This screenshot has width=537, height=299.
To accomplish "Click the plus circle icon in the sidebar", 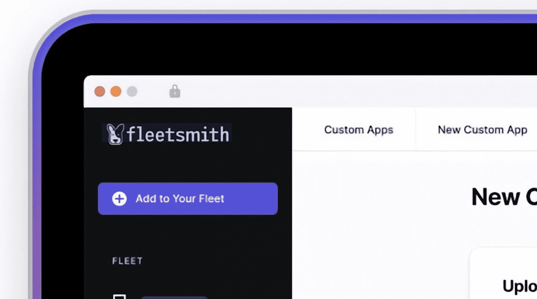I will coord(119,199).
